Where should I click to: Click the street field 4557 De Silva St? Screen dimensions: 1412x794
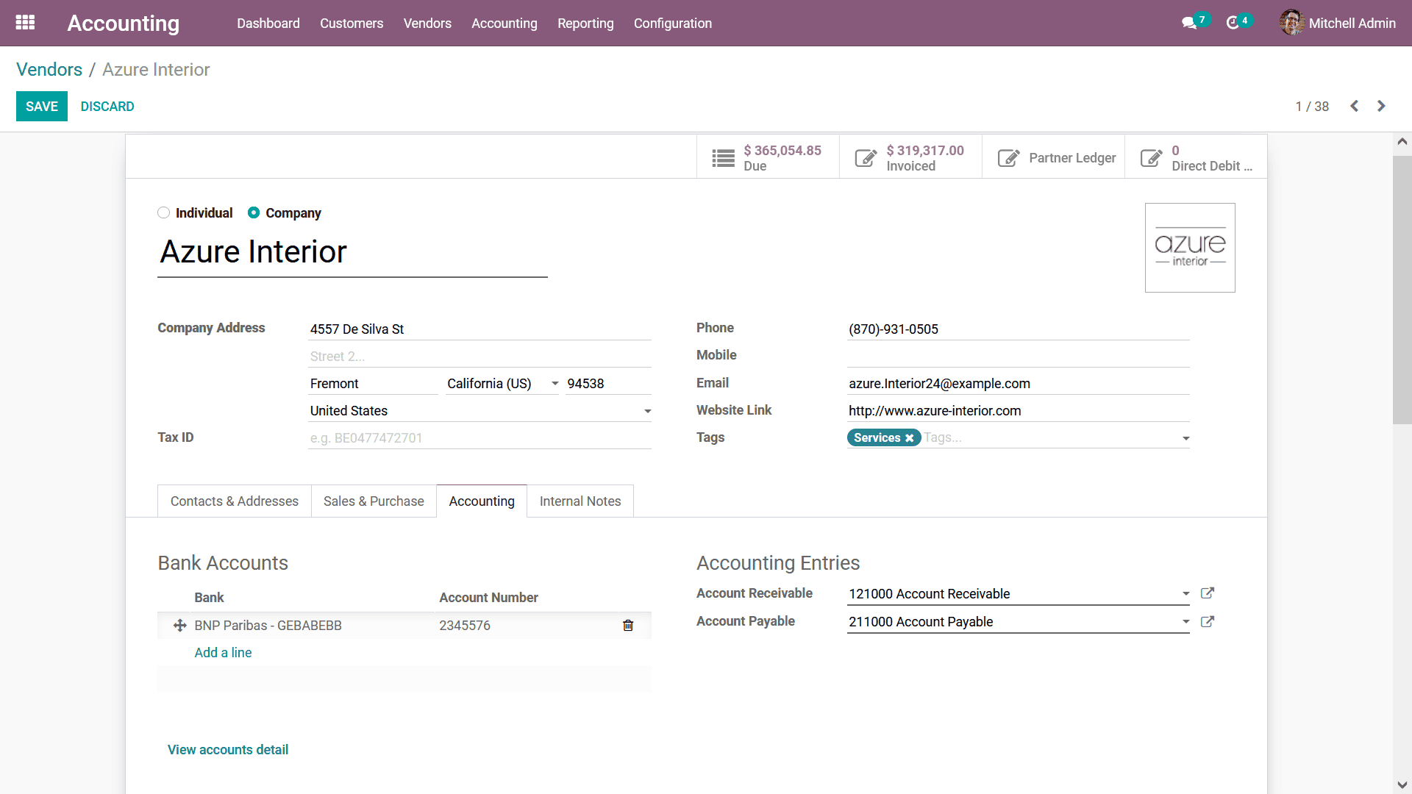pyautogui.click(x=479, y=329)
